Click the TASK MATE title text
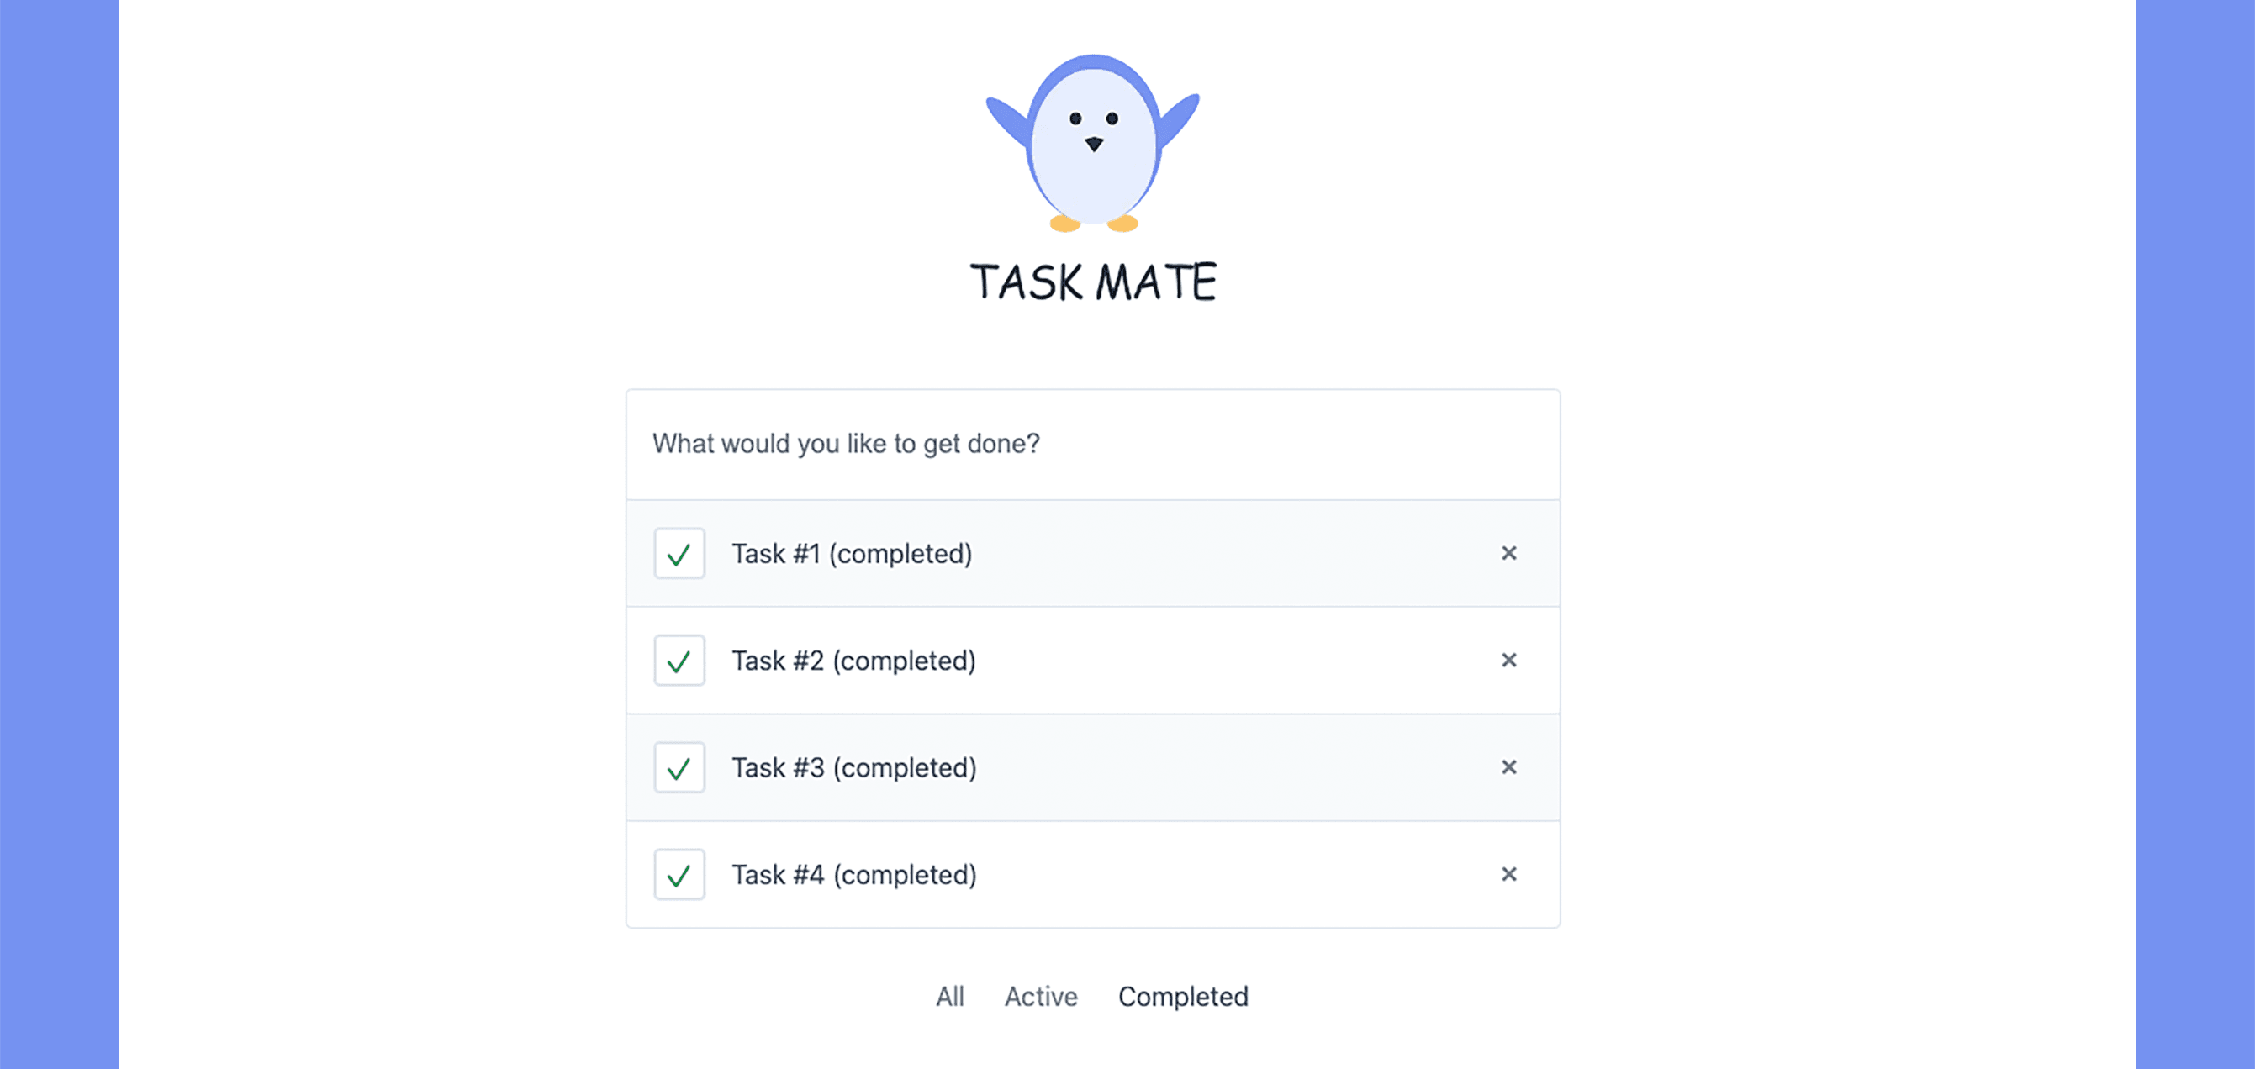2255x1069 pixels. point(1093,281)
